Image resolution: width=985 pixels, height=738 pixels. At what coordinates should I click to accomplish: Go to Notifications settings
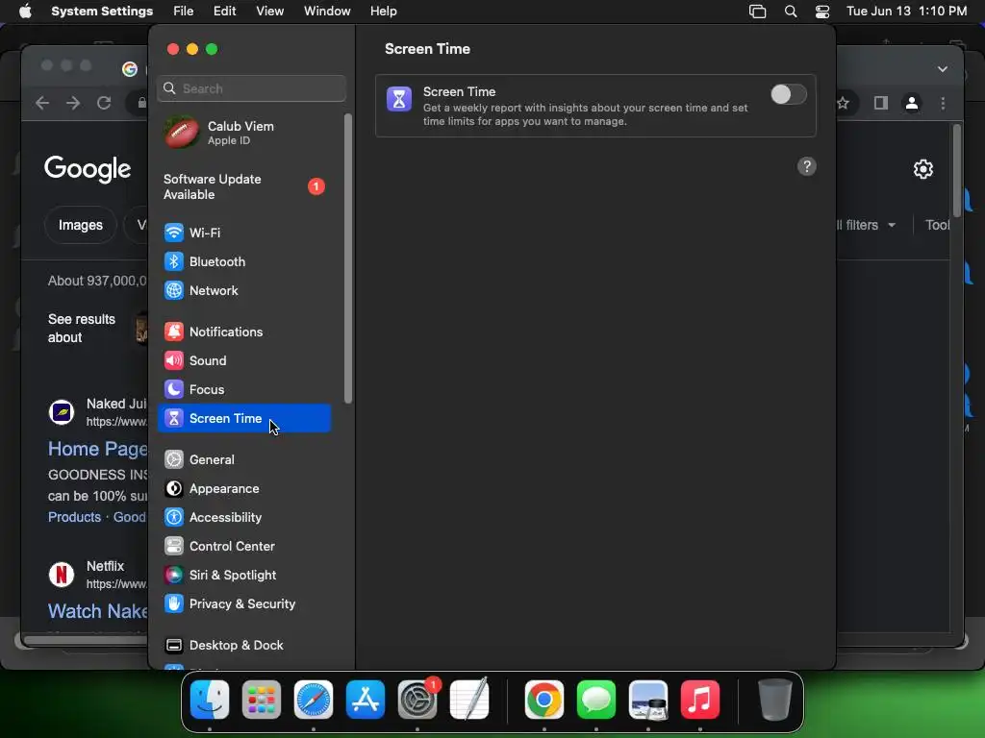pos(243,332)
